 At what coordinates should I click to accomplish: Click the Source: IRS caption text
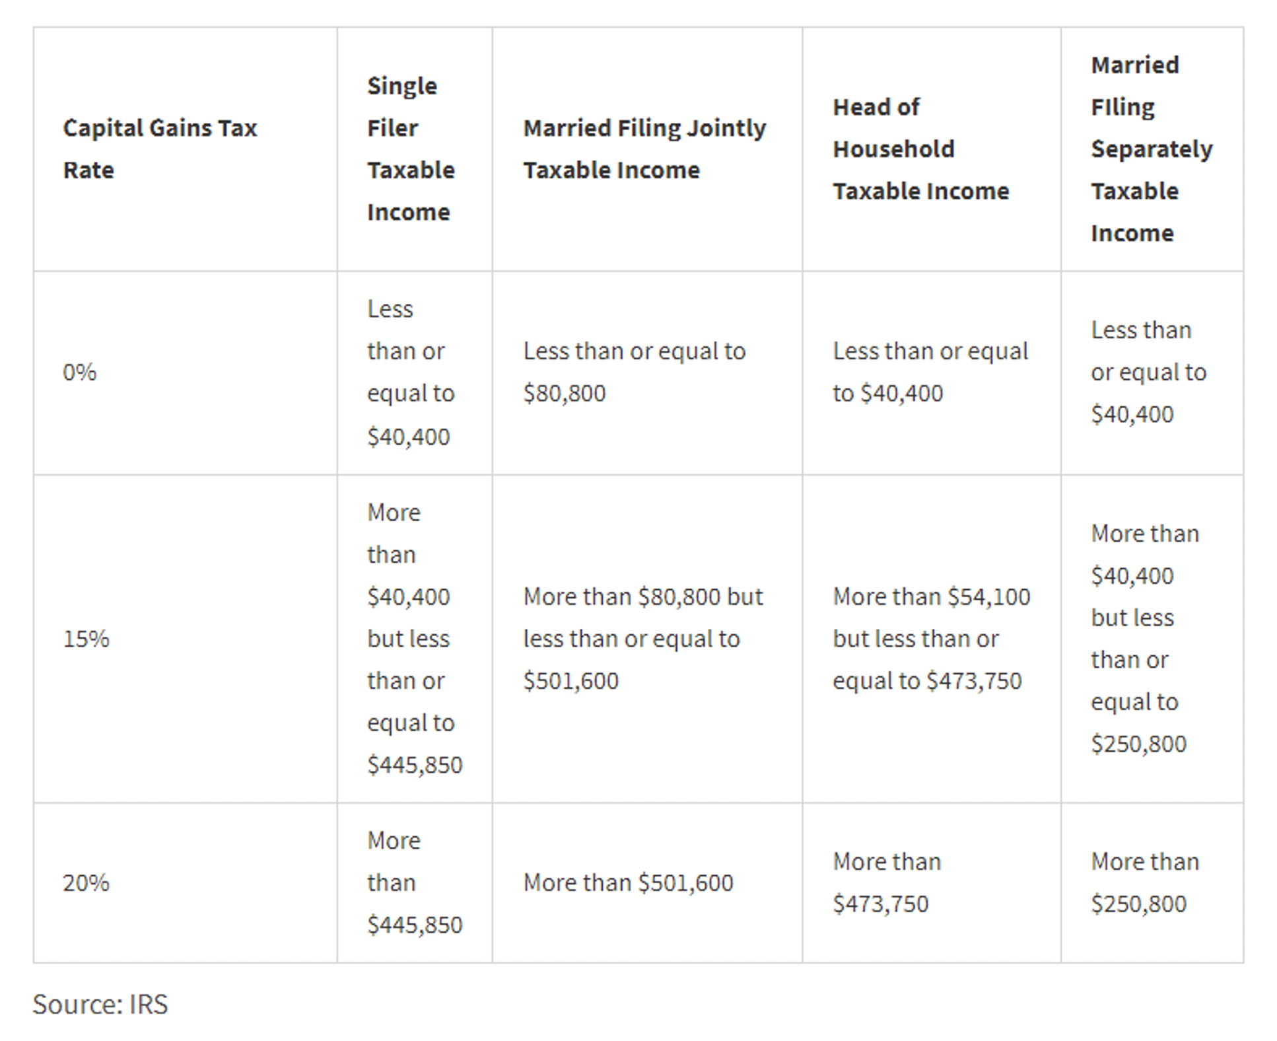100,1004
